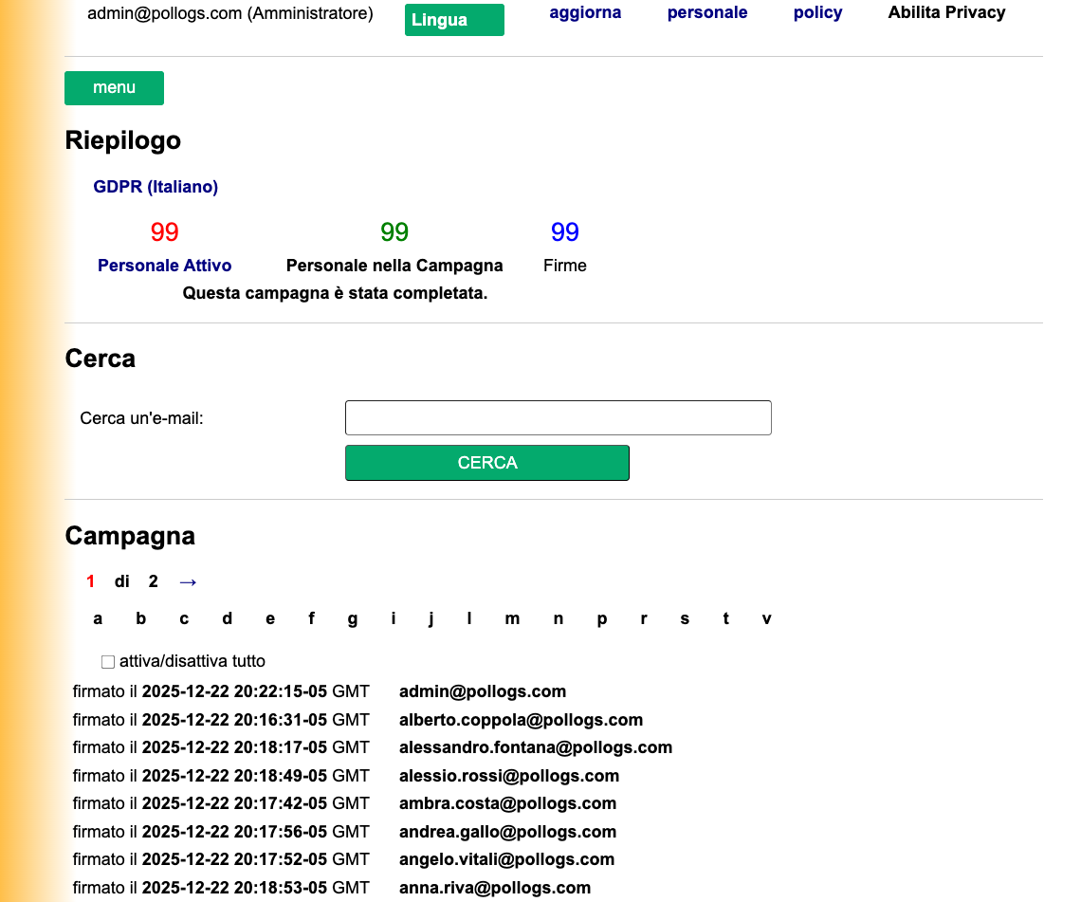This screenshot has width=1081, height=902.
Task: Open admin@pollogs.com entry
Action: [483, 691]
